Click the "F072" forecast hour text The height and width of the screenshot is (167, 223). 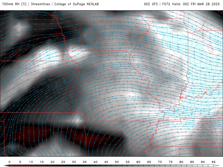click(x=166, y=4)
